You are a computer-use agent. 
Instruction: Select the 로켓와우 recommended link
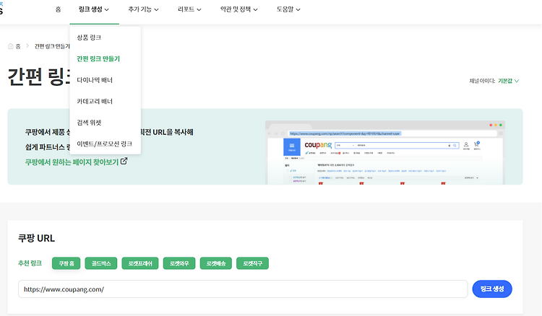tap(179, 263)
